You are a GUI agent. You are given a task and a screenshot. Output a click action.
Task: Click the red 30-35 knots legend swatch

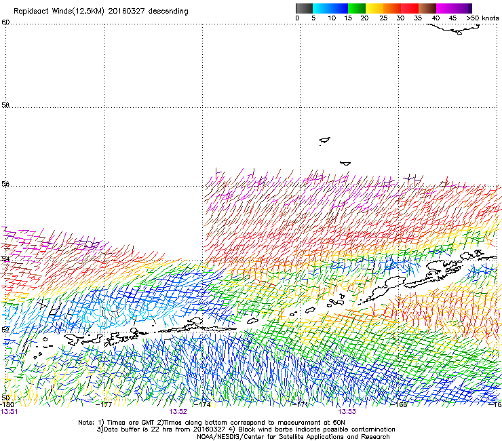click(410, 8)
